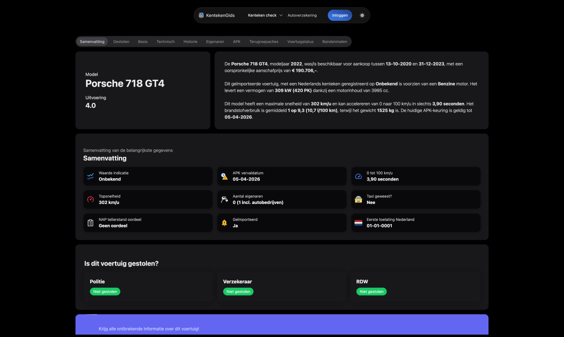Viewport: 564px width, 337px height.
Task: Select the Bandenmaten tab
Action: (x=334, y=42)
